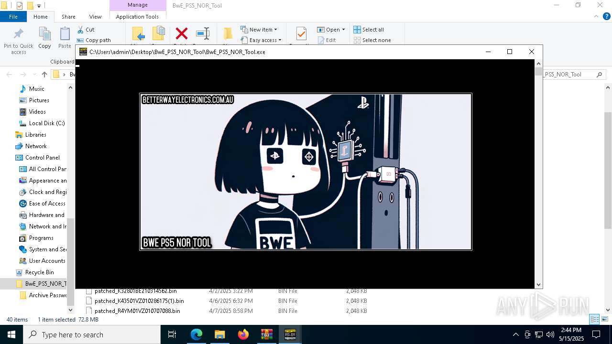Click Copy path in ribbon
Screen dimensions: 612x344
[x=94, y=40]
